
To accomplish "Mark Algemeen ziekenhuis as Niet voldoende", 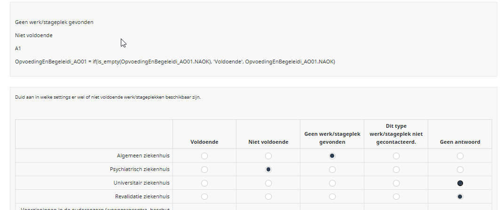I will point(268,156).
